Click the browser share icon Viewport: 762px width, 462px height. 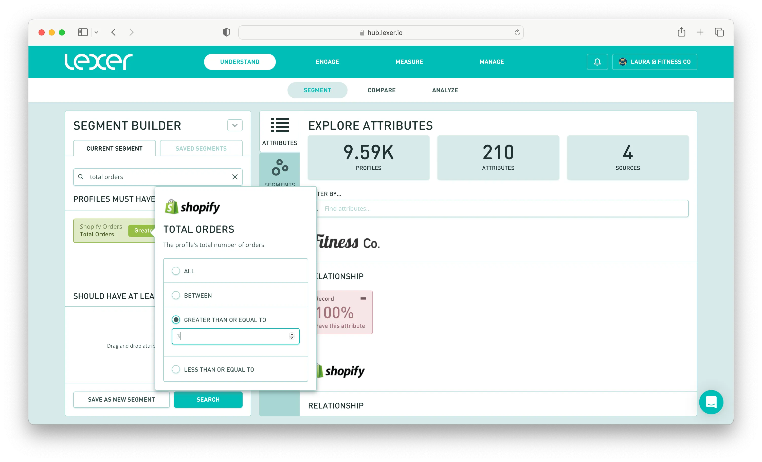pos(681,32)
